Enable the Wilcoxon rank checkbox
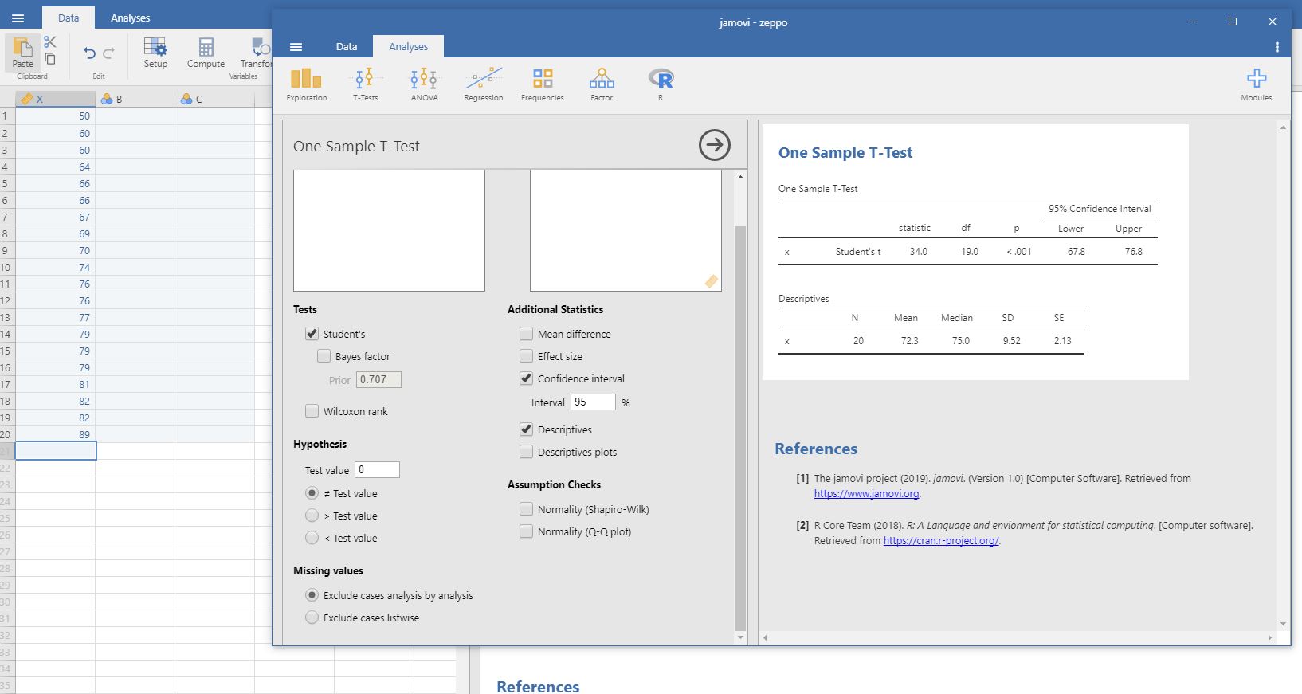 [x=312, y=411]
